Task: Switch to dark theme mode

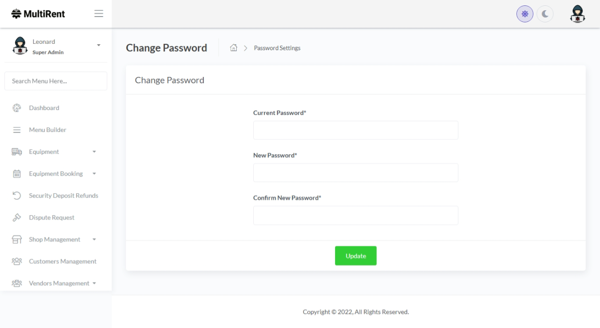Action: coord(545,14)
